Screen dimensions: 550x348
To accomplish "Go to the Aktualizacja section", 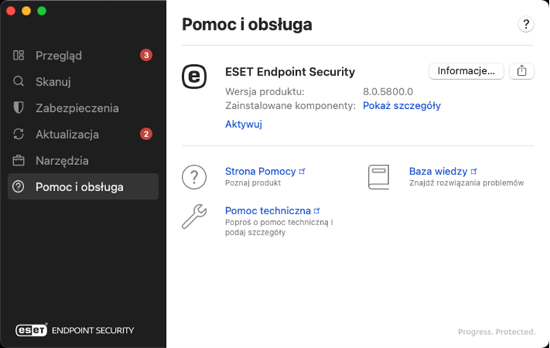I will (x=67, y=134).
